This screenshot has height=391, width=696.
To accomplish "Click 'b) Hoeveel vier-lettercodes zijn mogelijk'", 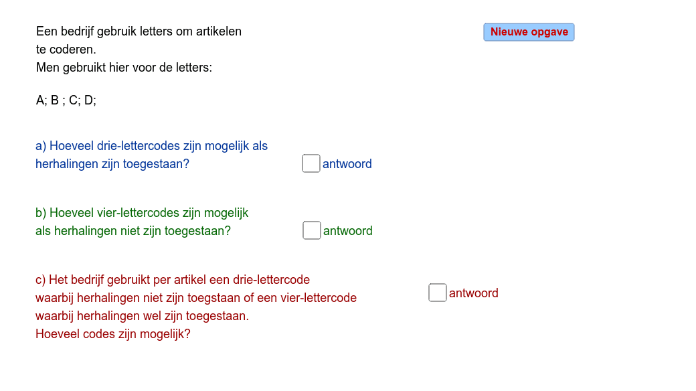I will [142, 213].
